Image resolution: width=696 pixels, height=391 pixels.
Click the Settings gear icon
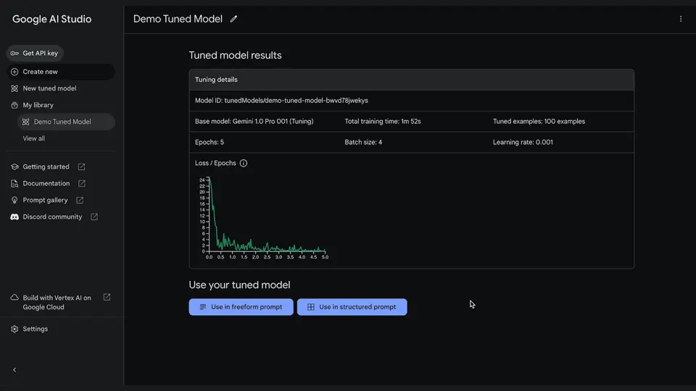coord(14,329)
